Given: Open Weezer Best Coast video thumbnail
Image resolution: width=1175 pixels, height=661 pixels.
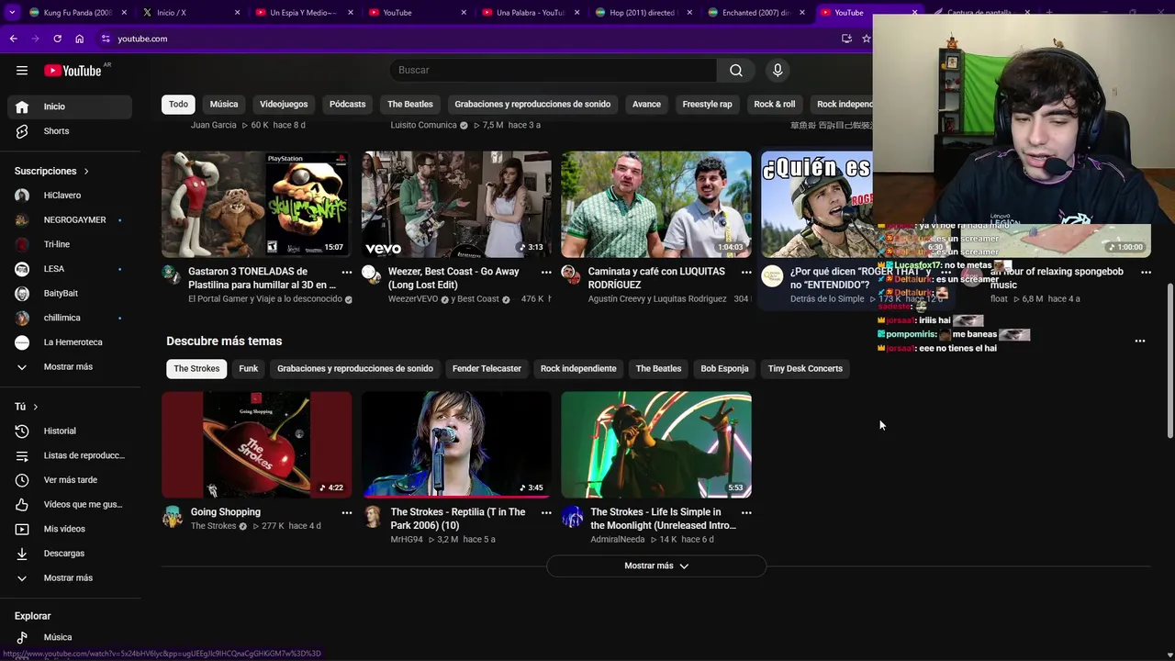Looking at the screenshot, I should tap(456, 204).
